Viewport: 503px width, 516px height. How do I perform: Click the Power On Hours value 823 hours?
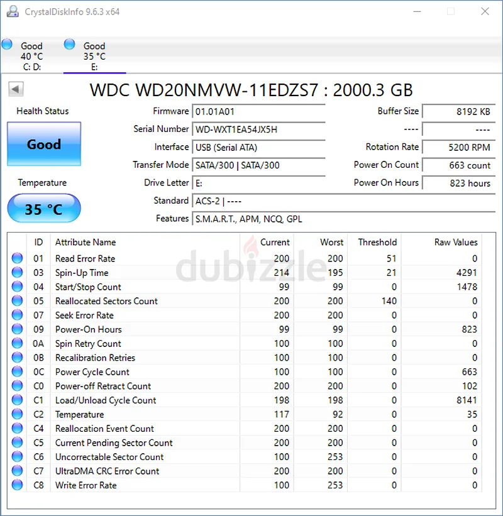[x=459, y=183]
